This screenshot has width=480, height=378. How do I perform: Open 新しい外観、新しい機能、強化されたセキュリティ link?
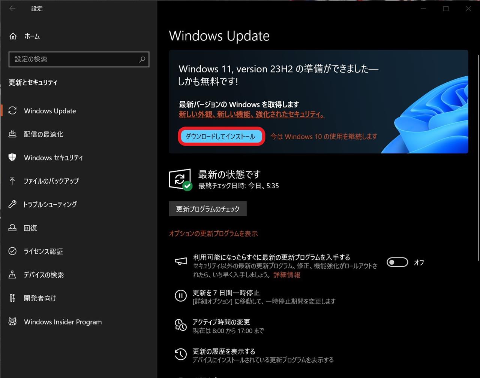(x=252, y=115)
